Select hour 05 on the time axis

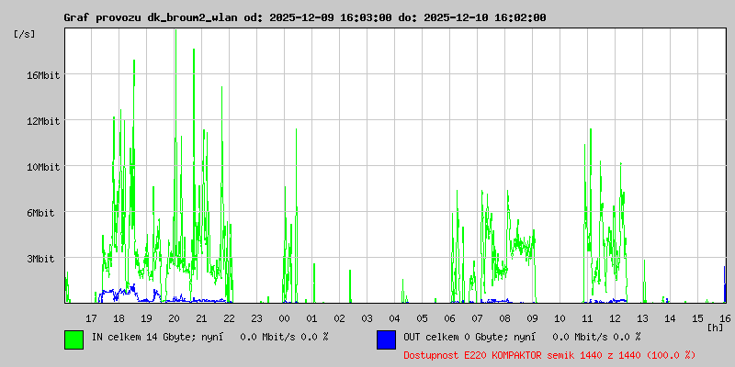pyautogui.click(x=422, y=317)
